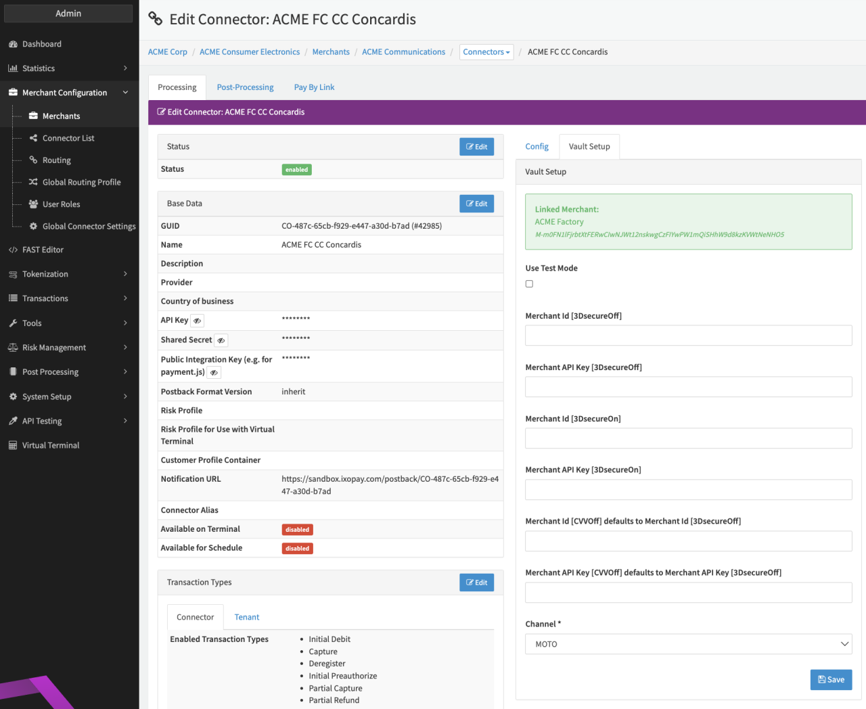The image size is (866, 709).
Task: Click the Dashboard icon in sidebar
Action: [x=13, y=44]
